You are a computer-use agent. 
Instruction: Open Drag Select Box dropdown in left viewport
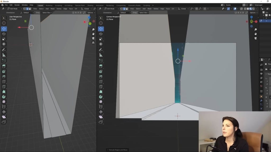pos(47,13)
